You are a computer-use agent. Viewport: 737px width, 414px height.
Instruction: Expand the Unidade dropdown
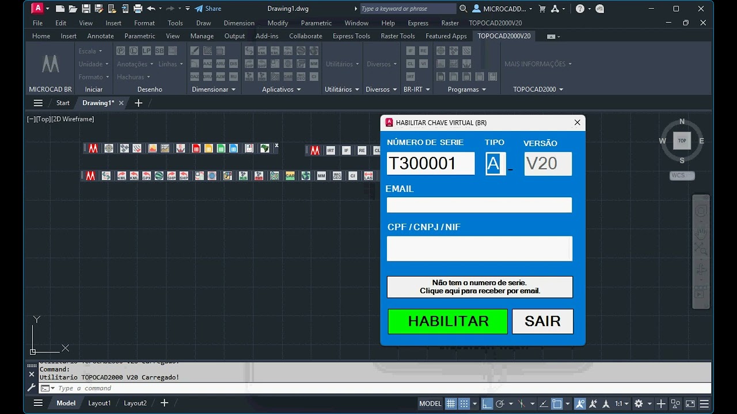(x=93, y=64)
